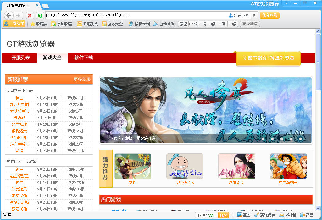The image size is (322, 220).
Task: Open 游戏大全 in the bookmarks toolbar
Action: click(x=112, y=24)
